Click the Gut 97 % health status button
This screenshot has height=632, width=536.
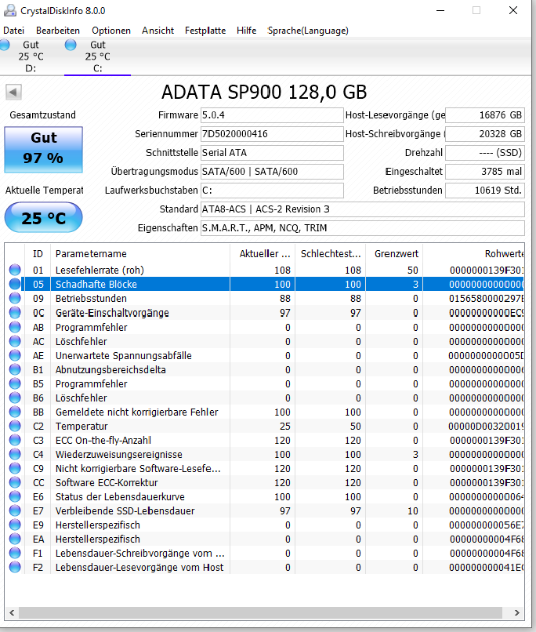pyautogui.click(x=44, y=150)
